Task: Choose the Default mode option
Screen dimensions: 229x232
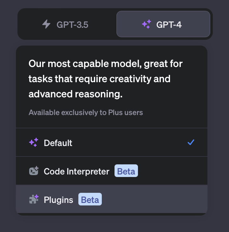Action: [x=111, y=143]
